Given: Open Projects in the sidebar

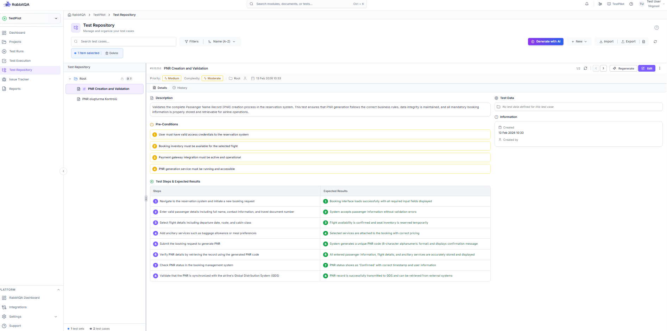Looking at the screenshot, I should pyautogui.click(x=30, y=42).
